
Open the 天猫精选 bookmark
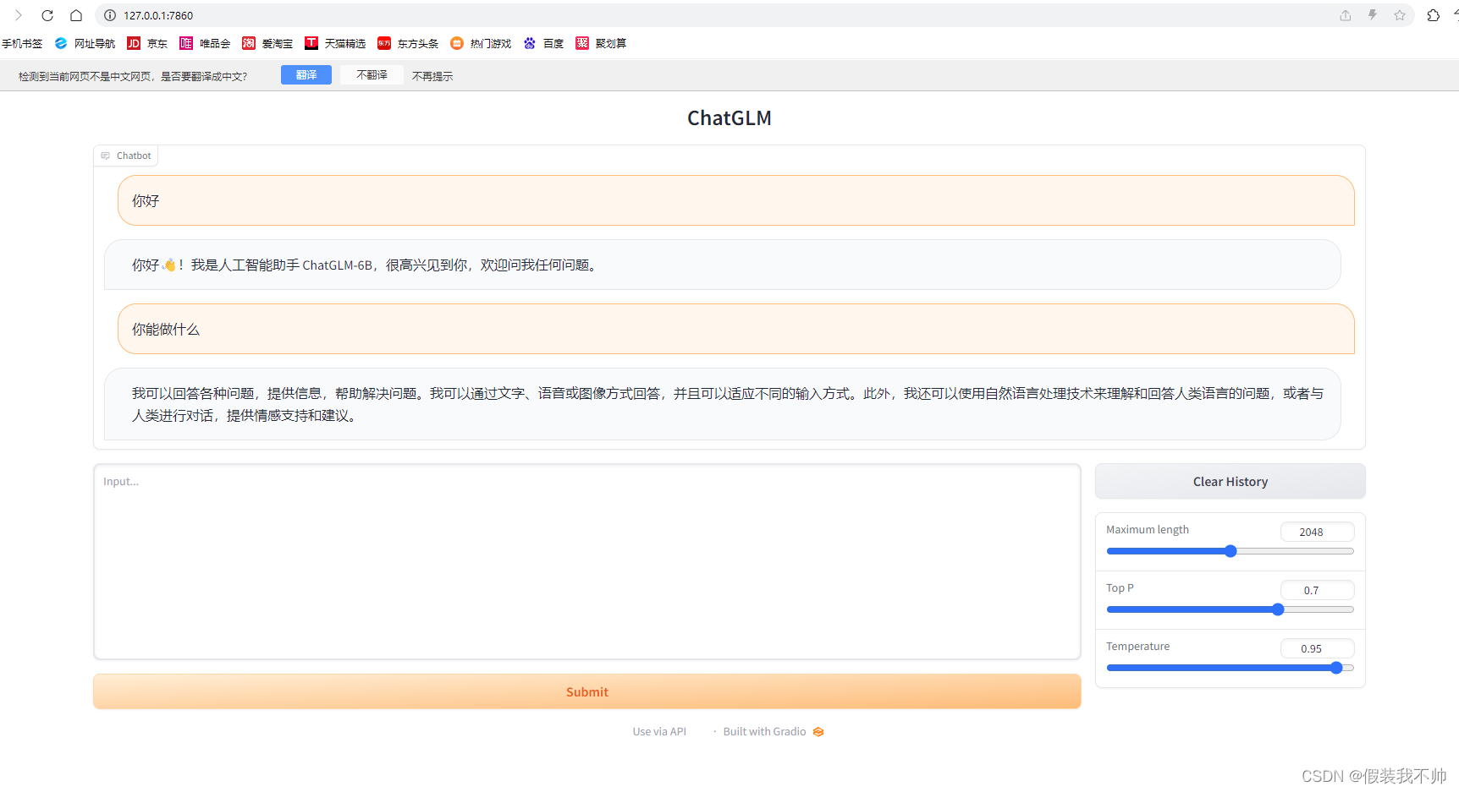point(335,43)
